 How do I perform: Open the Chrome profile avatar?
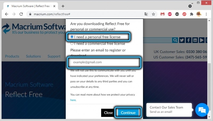(x=199, y=14)
